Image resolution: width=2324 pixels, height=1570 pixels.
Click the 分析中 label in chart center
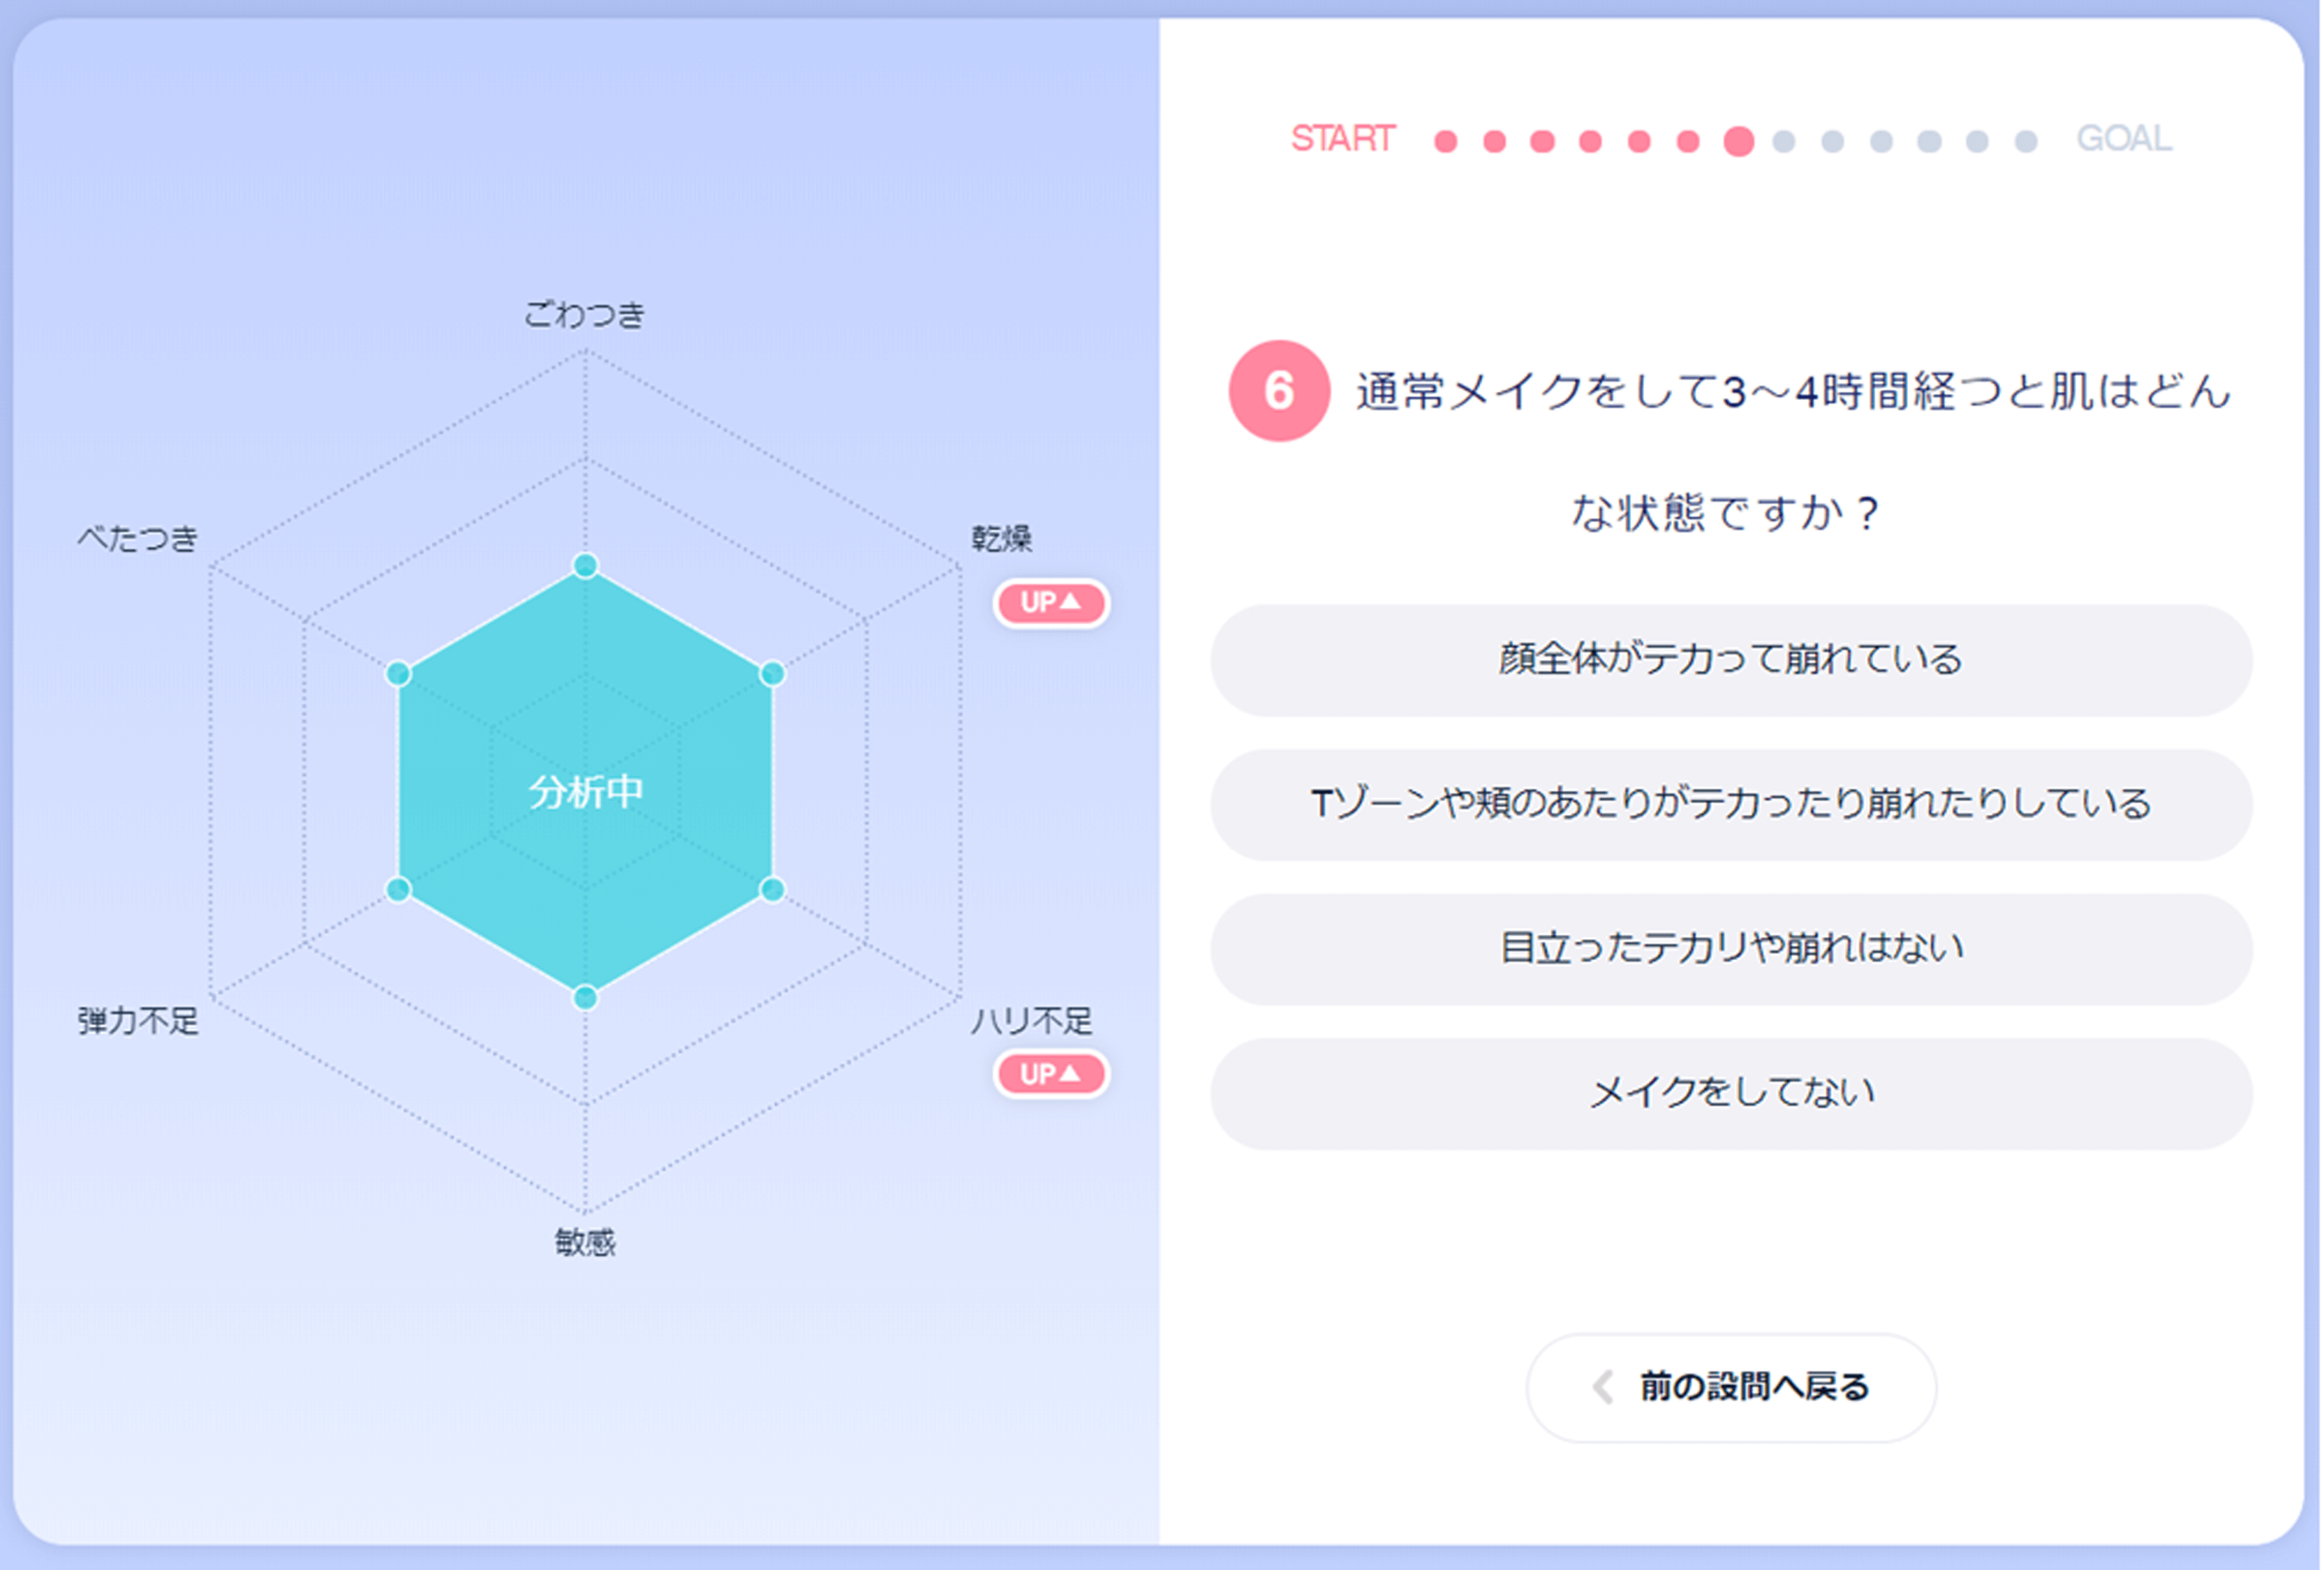[x=586, y=793]
